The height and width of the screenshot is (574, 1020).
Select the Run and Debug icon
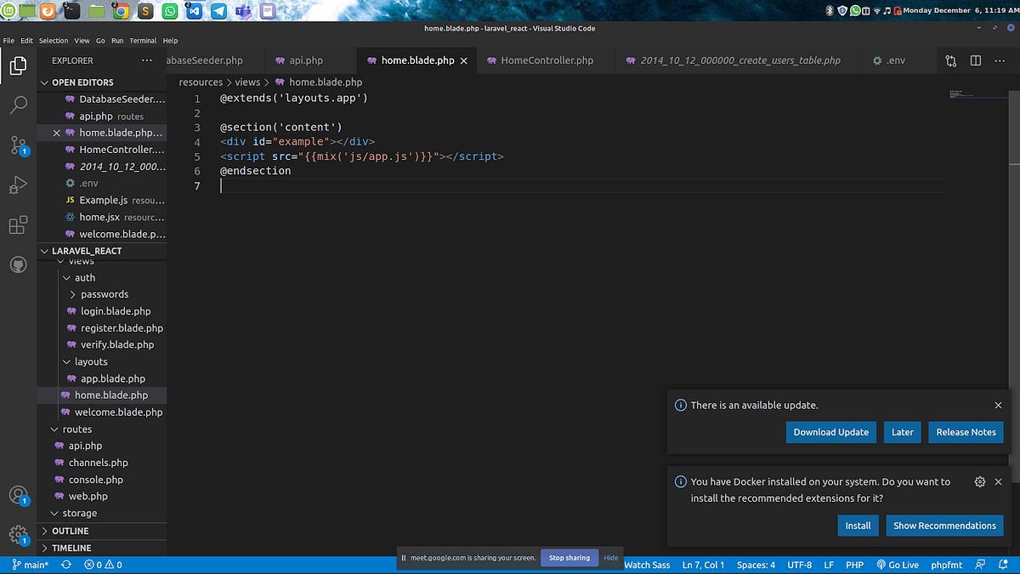[19, 185]
